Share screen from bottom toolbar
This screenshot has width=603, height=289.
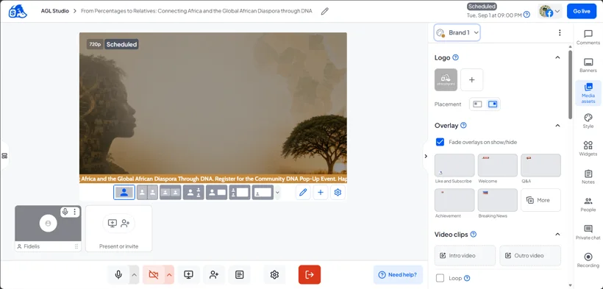point(188,275)
